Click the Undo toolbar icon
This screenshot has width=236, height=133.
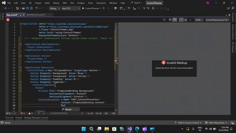pos(37,8)
